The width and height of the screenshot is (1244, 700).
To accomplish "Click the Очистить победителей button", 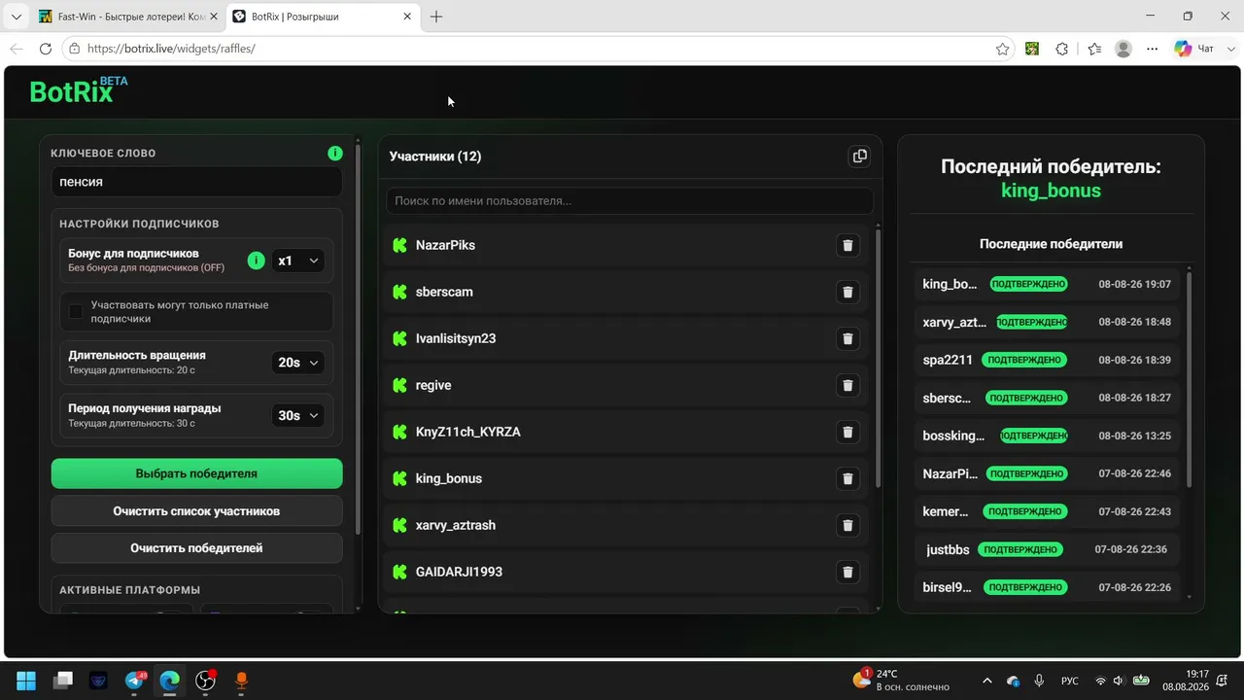I will coord(196,548).
